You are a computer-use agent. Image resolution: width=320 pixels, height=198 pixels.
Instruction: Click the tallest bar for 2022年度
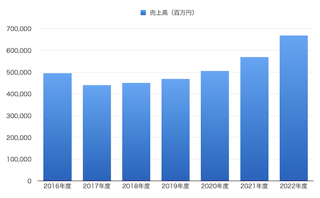pos(294,108)
